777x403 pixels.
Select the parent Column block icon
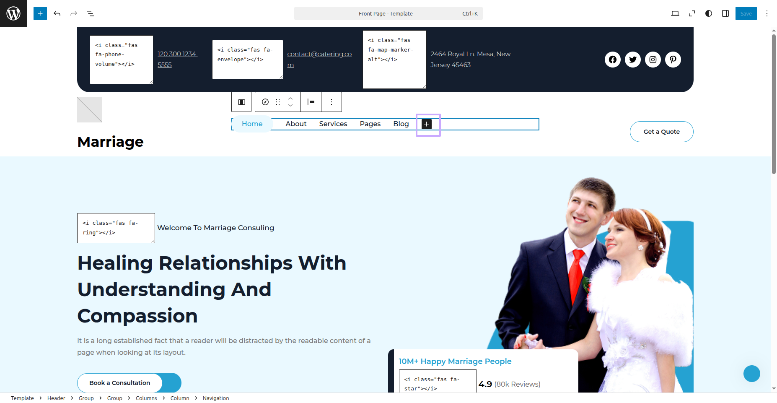coord(241,102)
